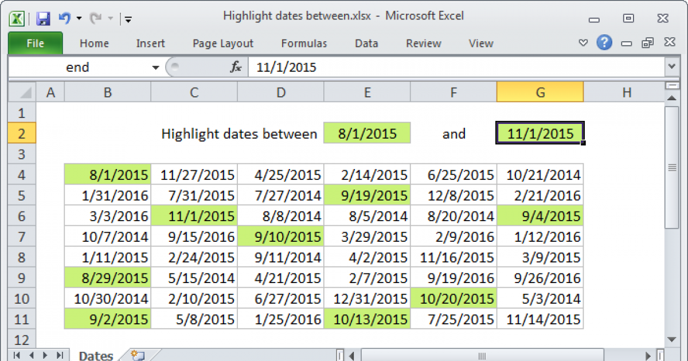Open the Review tab
The width and height of the screenshot is (688, 361).
coord(423,44)
